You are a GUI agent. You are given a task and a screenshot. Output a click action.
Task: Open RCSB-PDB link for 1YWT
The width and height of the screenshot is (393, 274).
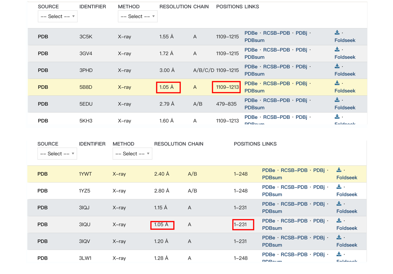294,170
